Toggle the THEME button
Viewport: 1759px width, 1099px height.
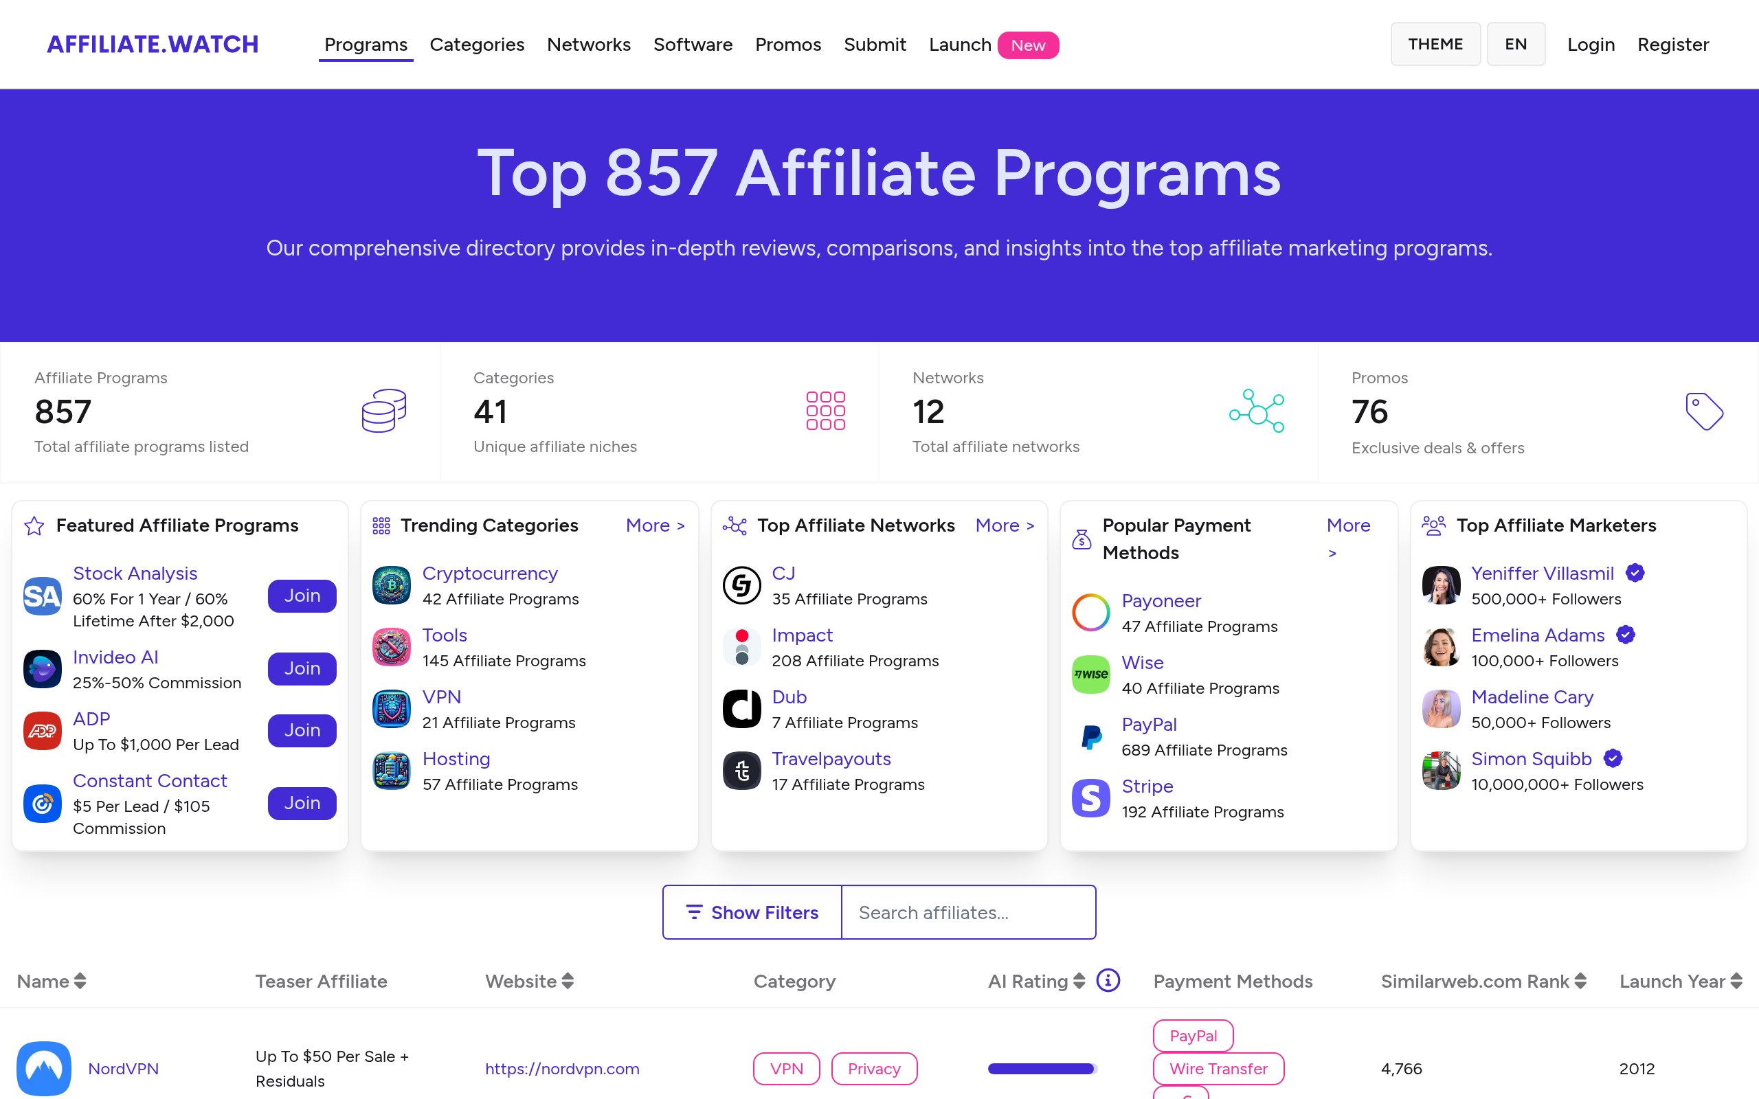click(1435, 45)
